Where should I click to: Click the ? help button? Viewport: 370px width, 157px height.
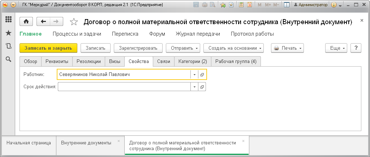356,48
